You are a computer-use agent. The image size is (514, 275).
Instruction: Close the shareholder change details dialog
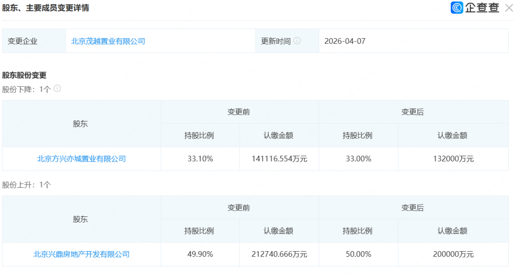coord(508,8)
